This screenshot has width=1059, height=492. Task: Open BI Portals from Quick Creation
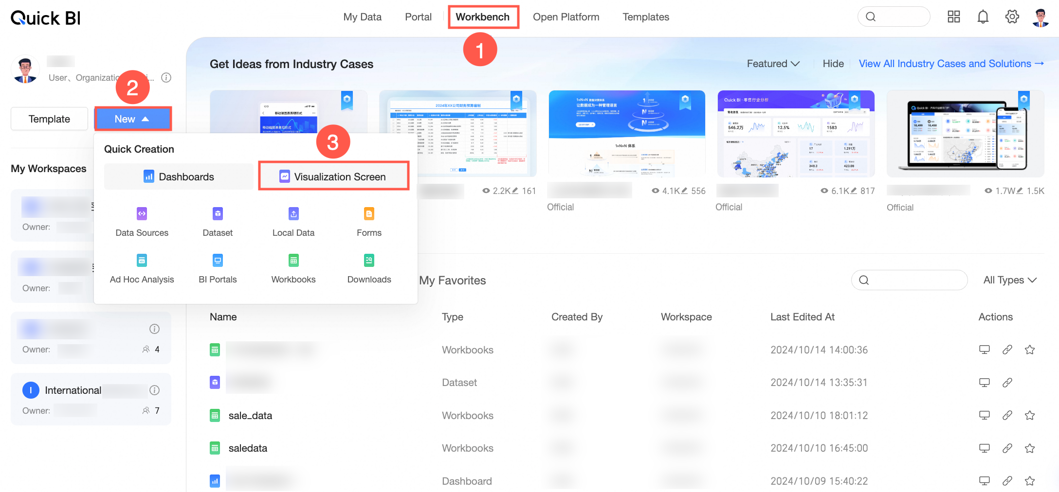[x=218, y=269]
